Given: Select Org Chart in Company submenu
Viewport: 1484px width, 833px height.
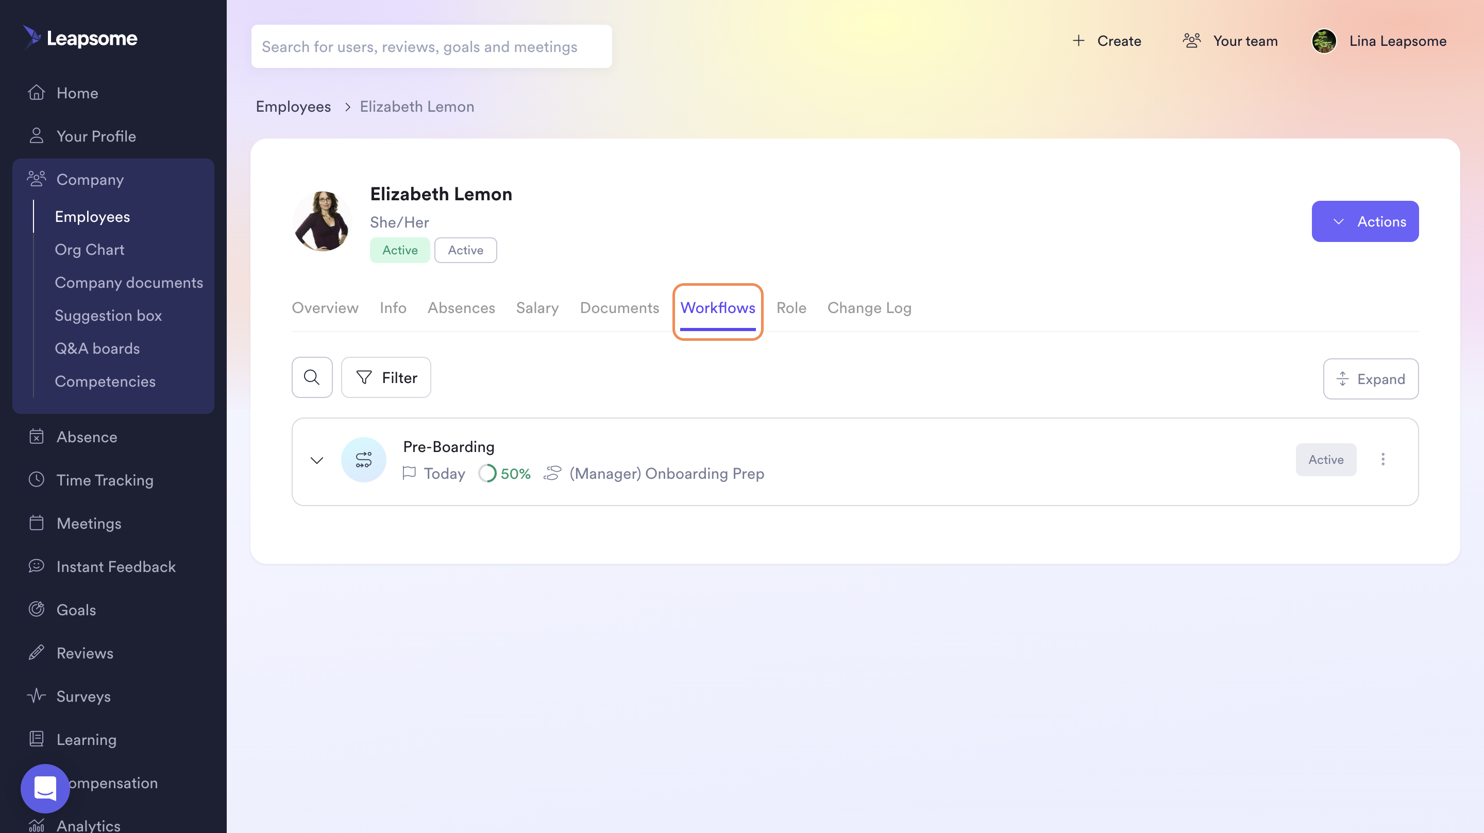Looking at the screenshot, I should (89, 249).
